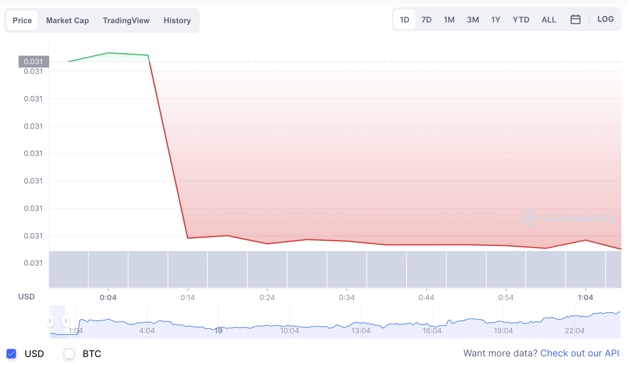The width and height of the screenshot is (628, 365).
Task: Click the CoinMarketCap watermark logo
Action: click(x=568, y=218)
